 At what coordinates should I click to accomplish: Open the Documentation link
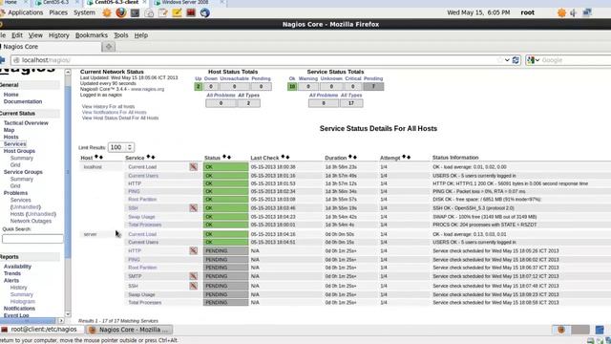[x=23, y=101]
